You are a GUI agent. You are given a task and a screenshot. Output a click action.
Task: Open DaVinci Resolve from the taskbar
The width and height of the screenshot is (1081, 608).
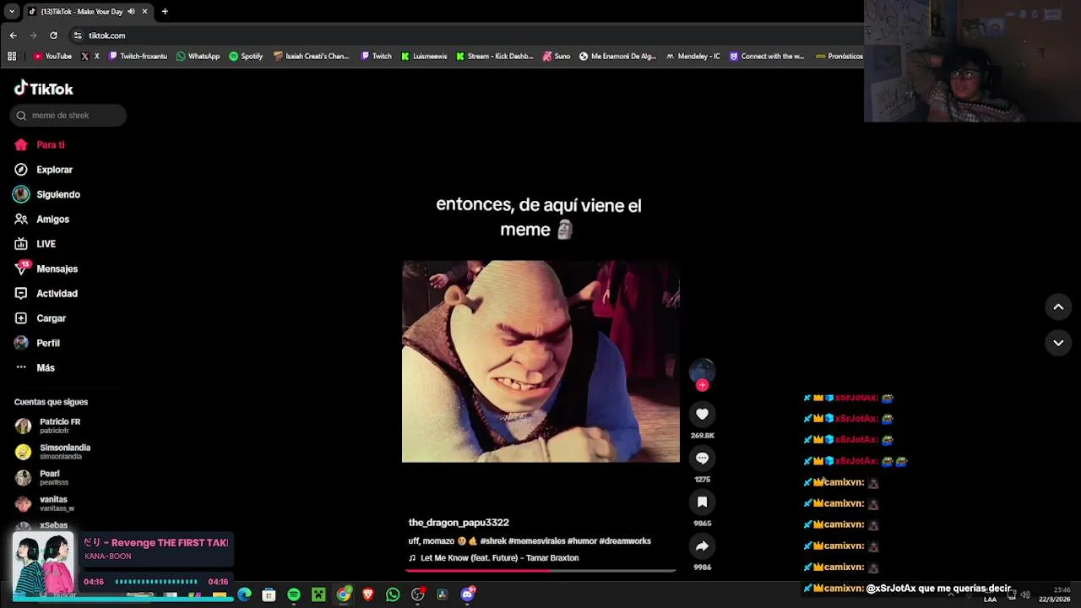tap(442, 594)
